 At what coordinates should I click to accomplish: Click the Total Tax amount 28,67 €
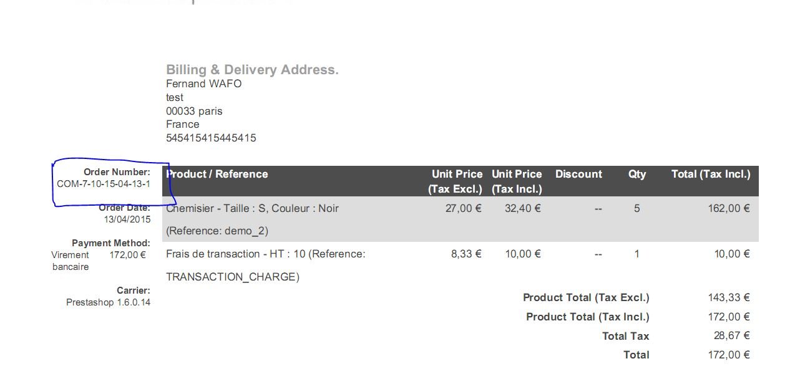[731, 335]
